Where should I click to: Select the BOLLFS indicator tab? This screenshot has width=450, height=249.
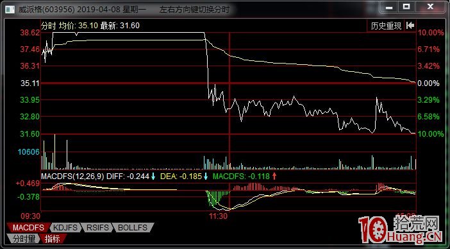point(132,228)
